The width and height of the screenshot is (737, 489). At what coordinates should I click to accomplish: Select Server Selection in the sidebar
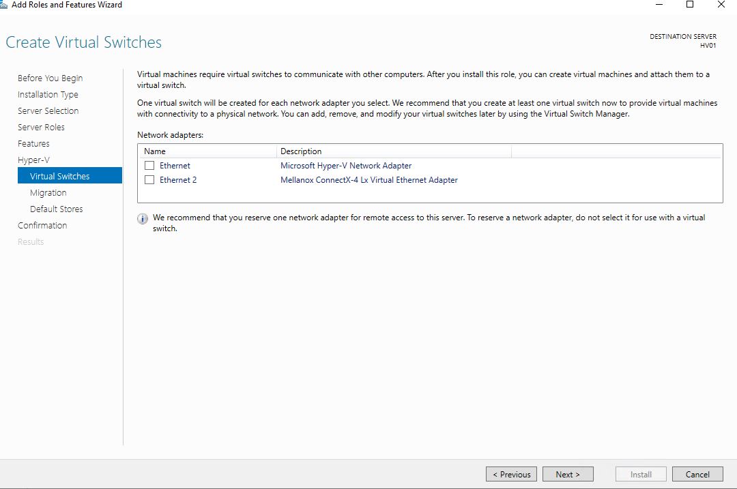[48, 111]
